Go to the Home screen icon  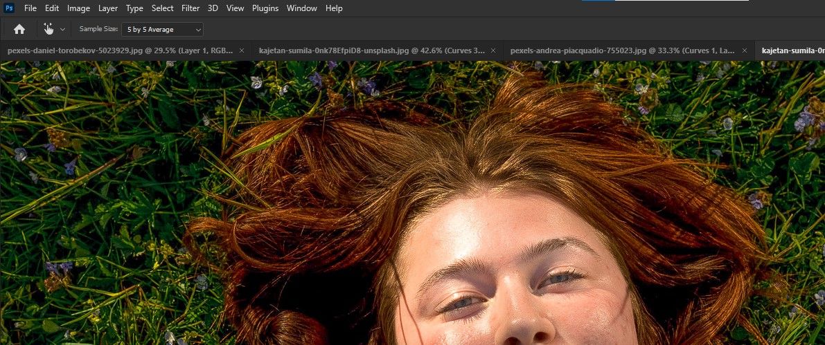(x=19, y=29)
